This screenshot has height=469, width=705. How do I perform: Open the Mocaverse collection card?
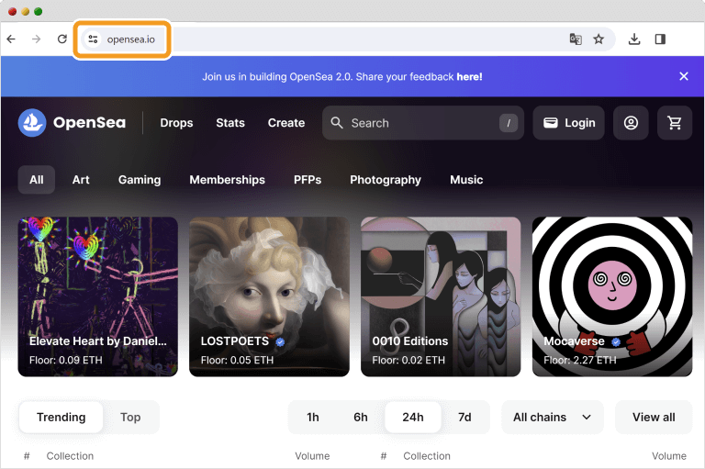612,296
